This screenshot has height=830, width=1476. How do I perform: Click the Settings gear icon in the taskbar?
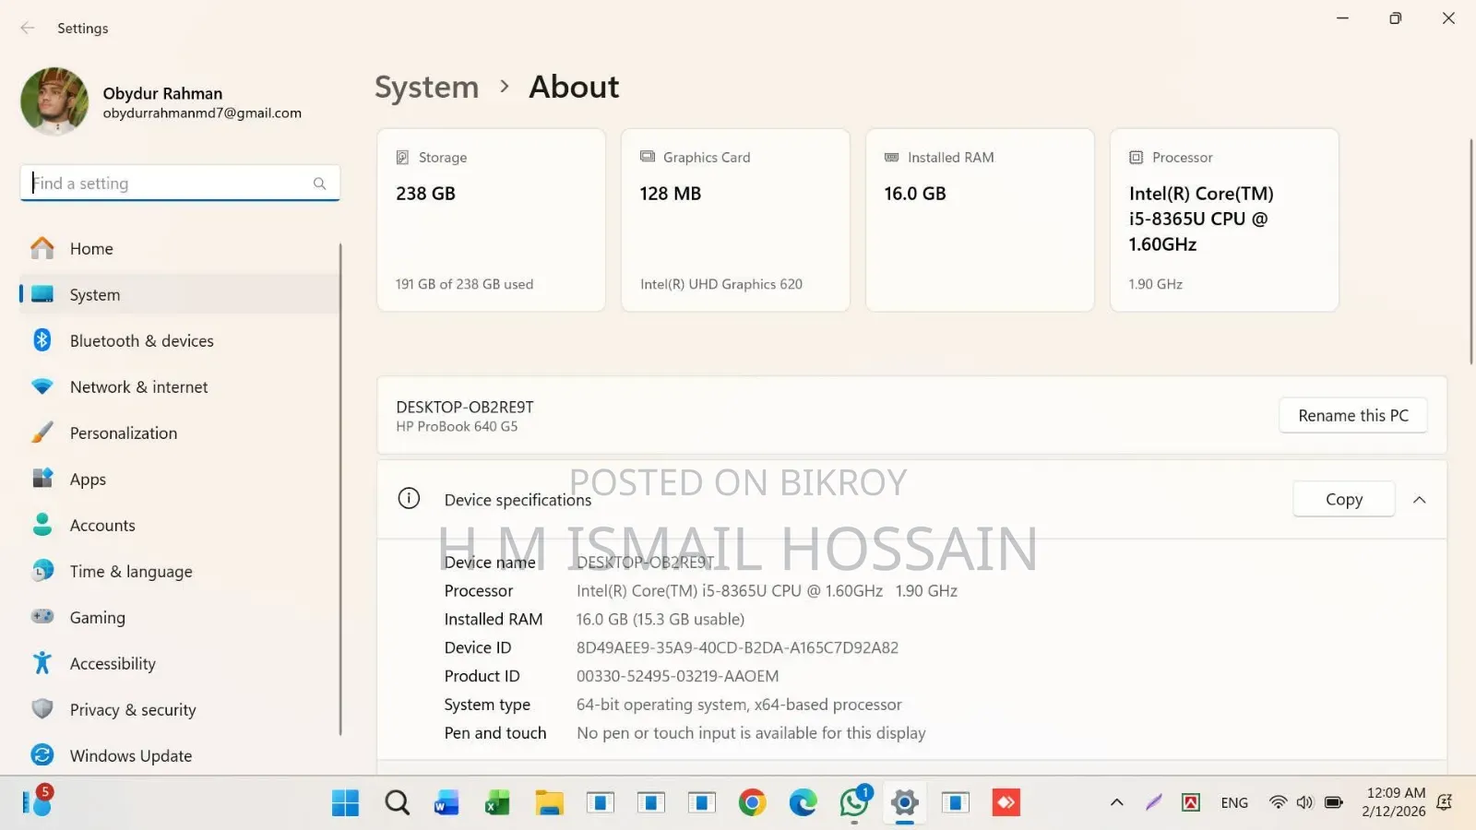click(905, 802)
